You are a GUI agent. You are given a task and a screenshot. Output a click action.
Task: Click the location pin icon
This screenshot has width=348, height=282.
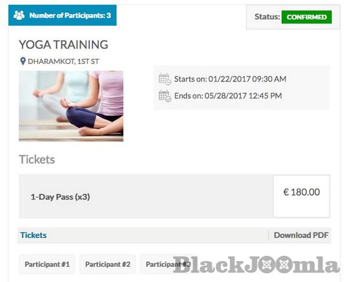click(23, 61)
